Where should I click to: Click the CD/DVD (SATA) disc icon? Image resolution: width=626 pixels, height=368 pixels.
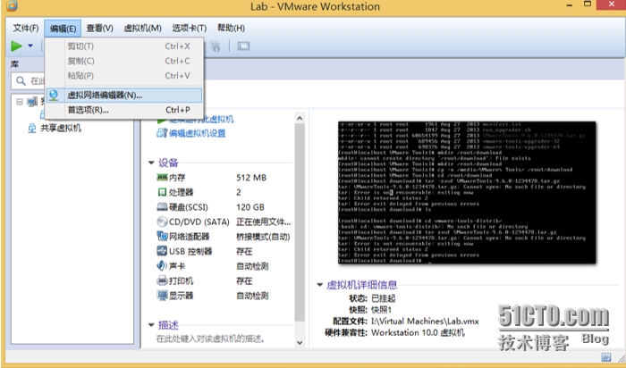[x=162, y=222]
